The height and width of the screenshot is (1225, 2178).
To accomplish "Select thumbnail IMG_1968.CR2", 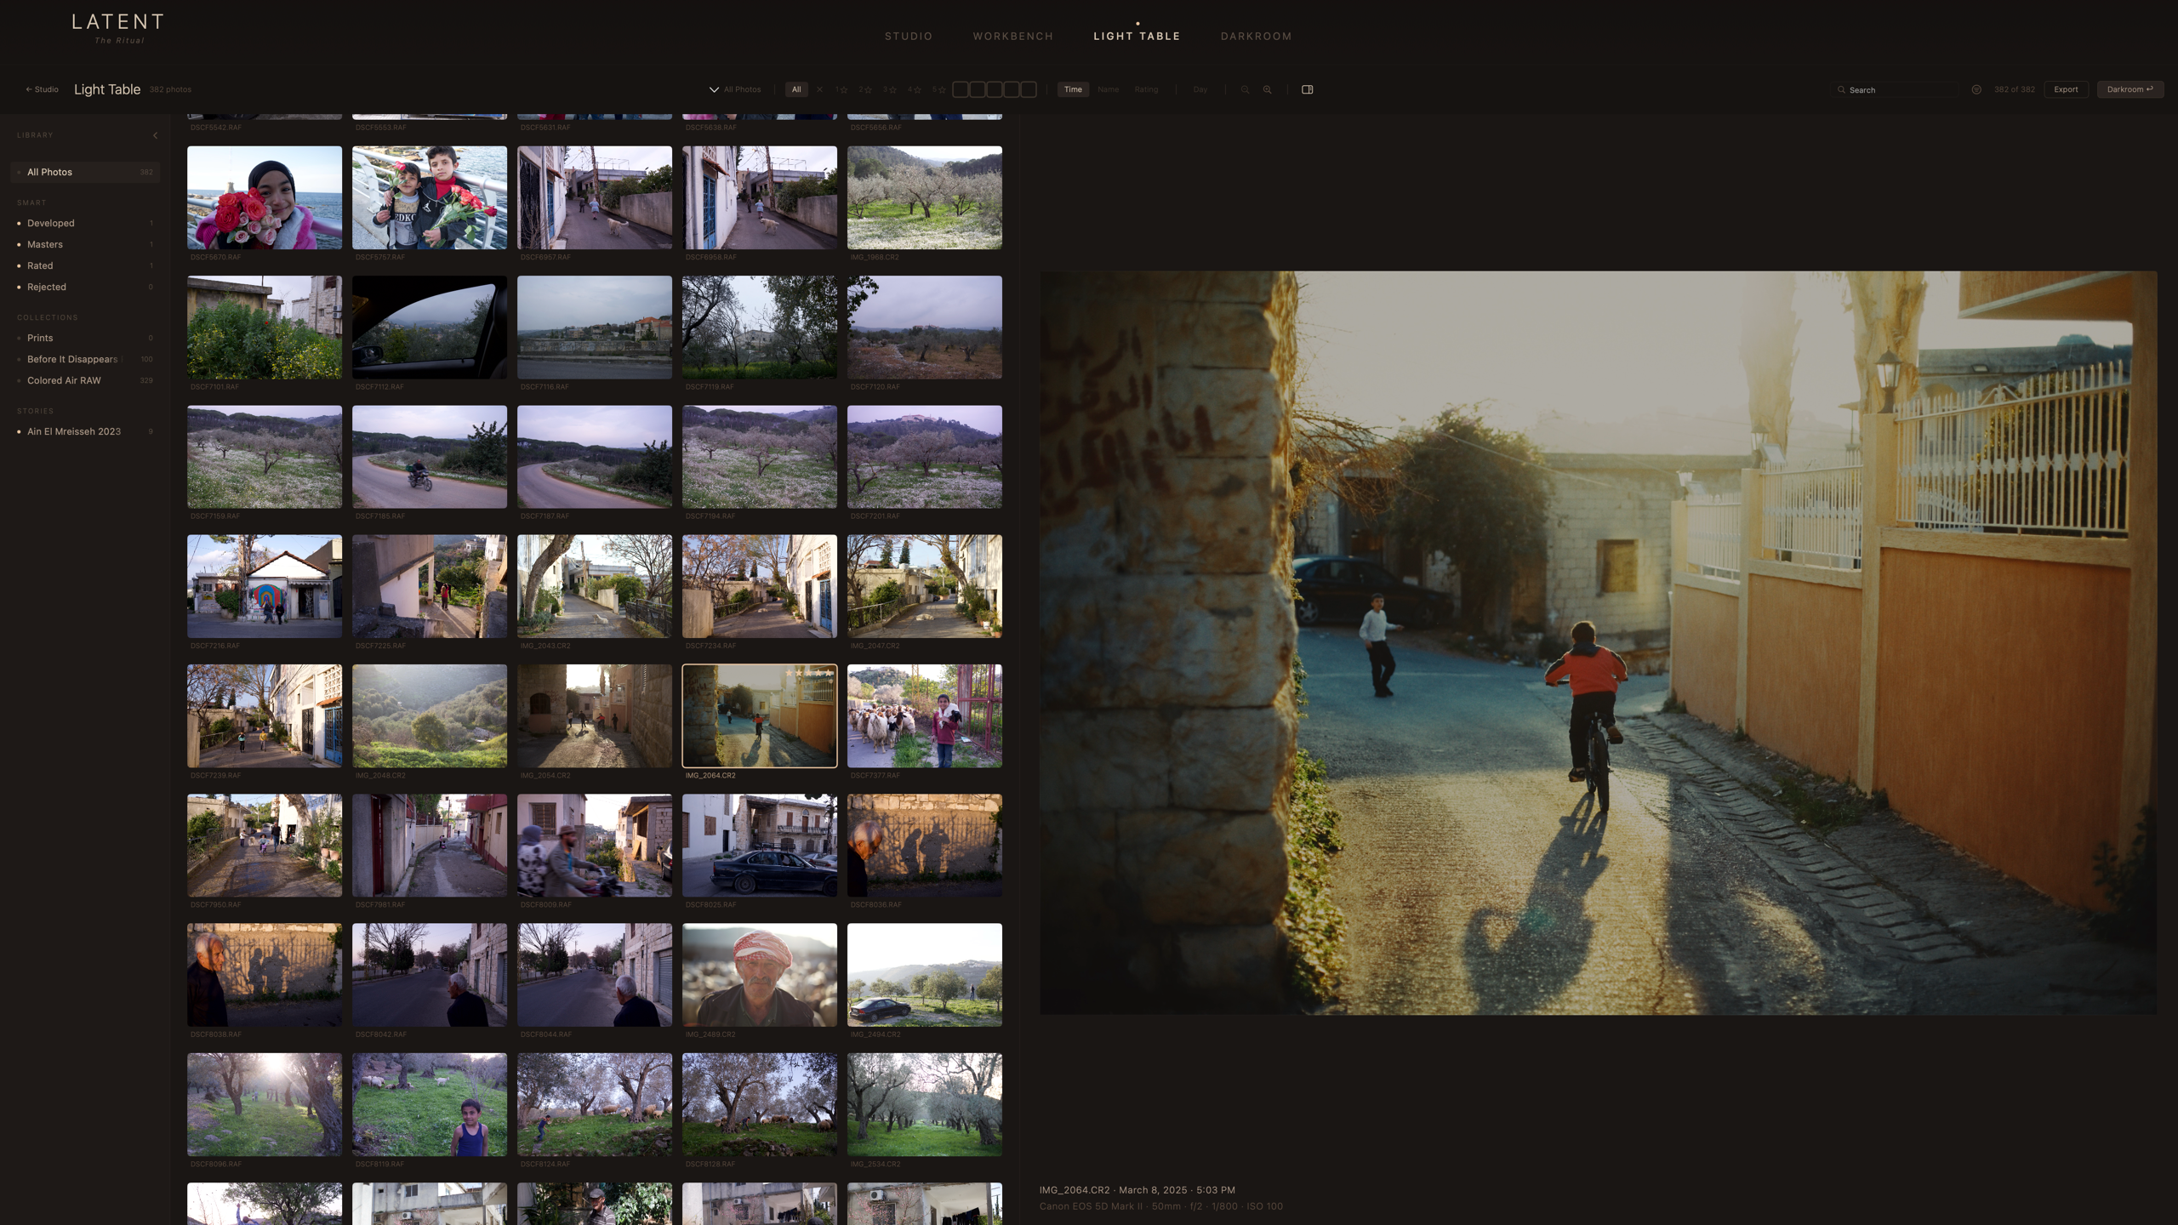I will 925,197.
